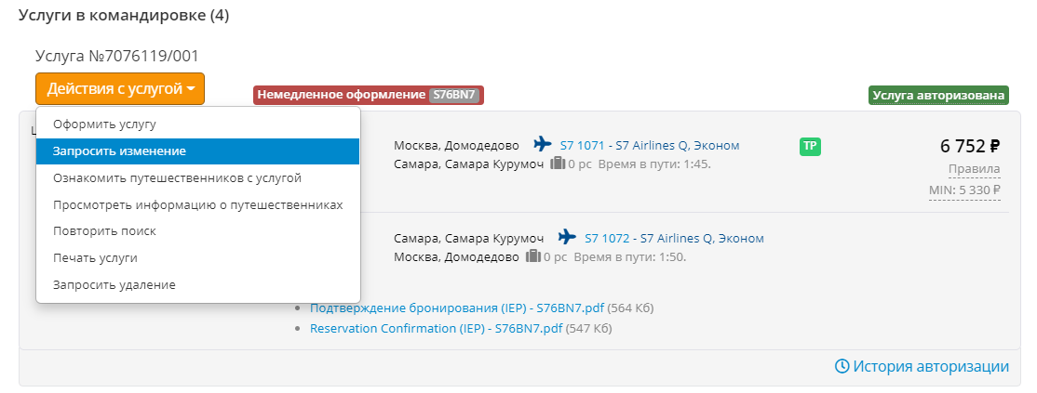
Task: Click the green TP badge
Action: (x=809, y=146)
